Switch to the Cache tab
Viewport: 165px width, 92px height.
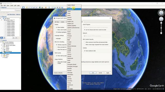[62, 22]
